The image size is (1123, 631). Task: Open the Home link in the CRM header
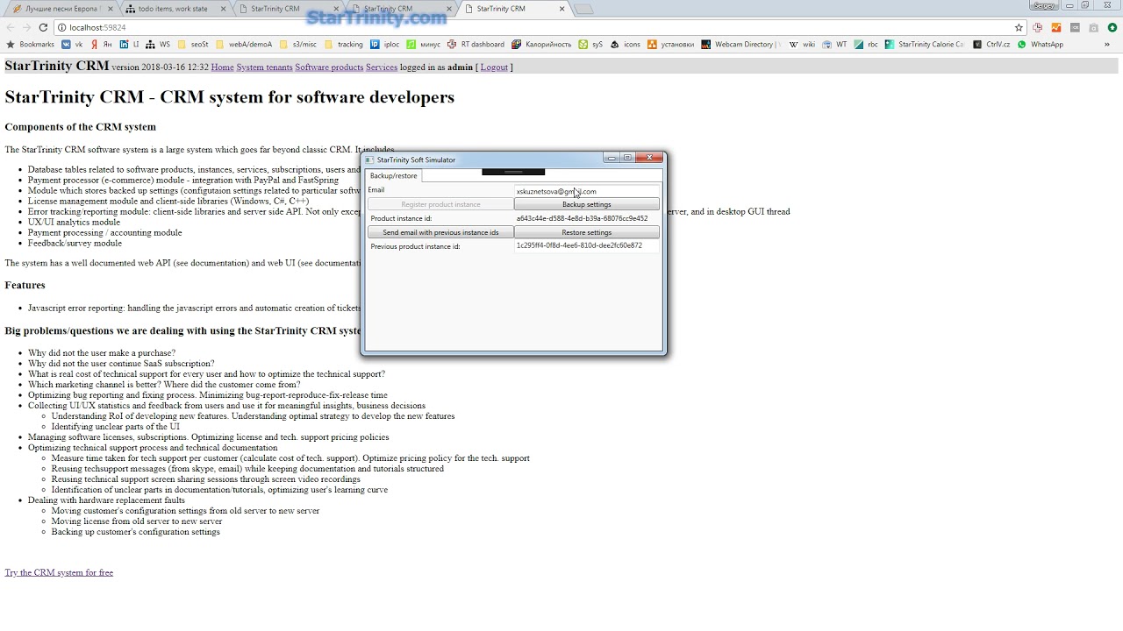pyautogui.click(x=222, y=67)
